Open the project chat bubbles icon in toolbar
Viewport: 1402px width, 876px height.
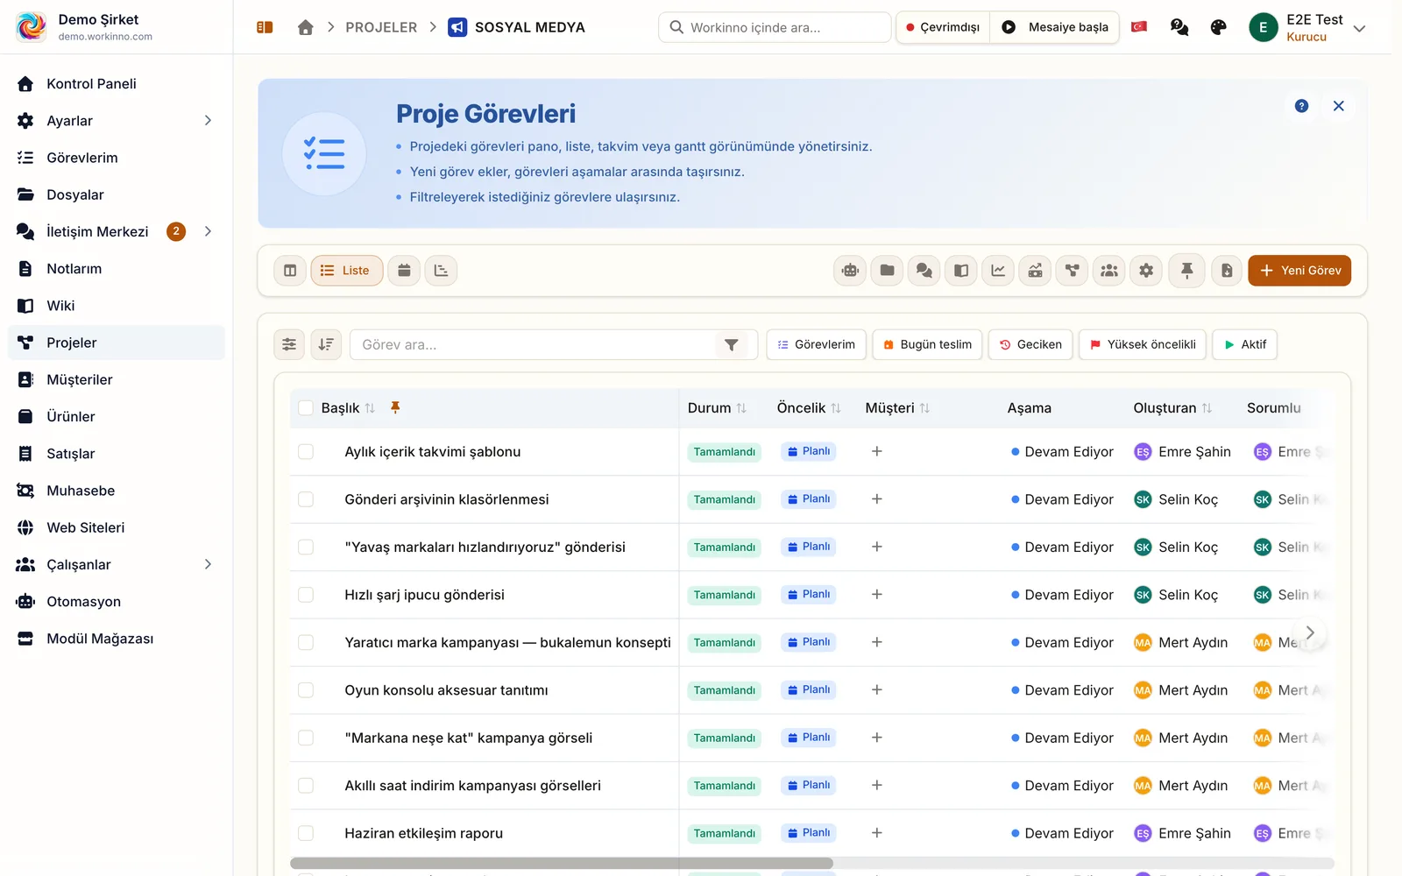point(924,271)
